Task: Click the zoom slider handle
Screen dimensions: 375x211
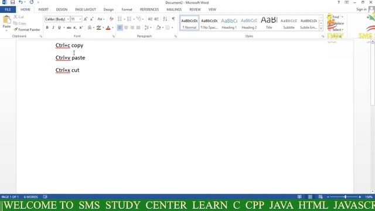Action: 345,197
